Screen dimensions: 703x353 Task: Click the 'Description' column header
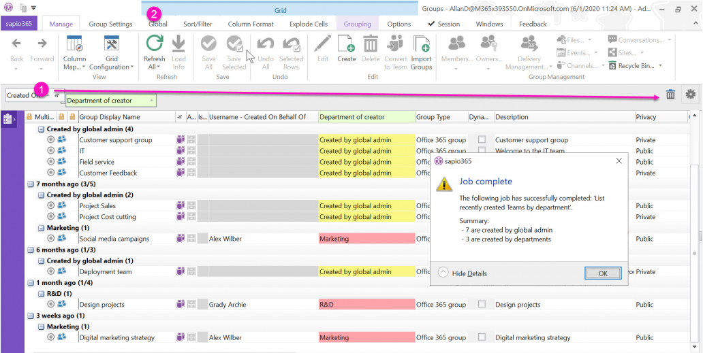coord(565,117)
